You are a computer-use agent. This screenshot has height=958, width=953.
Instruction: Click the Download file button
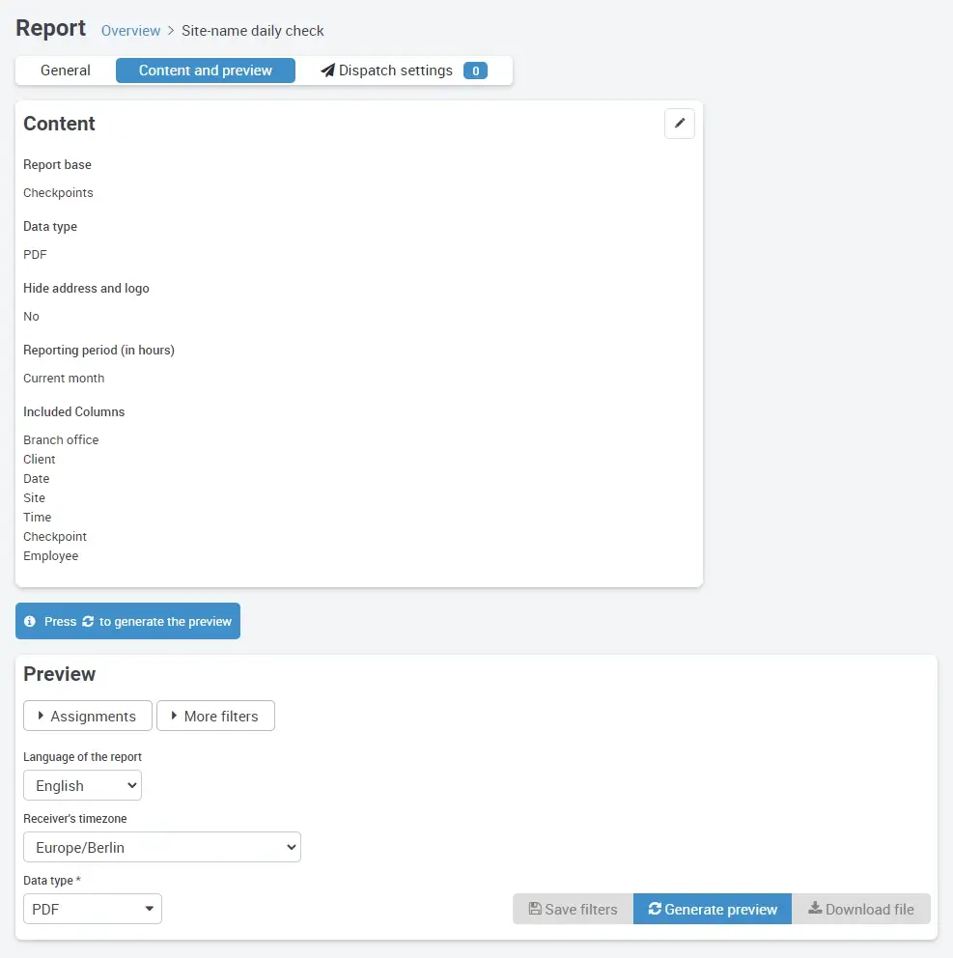pyautogui.click(x=860, y=909)
